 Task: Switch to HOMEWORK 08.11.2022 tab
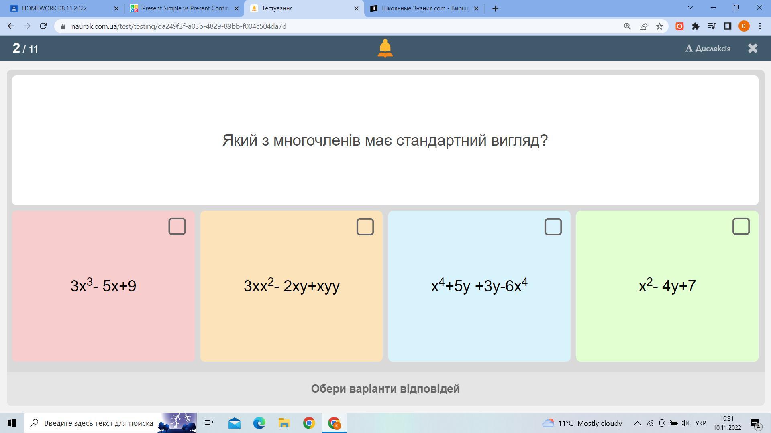[60, 8]
